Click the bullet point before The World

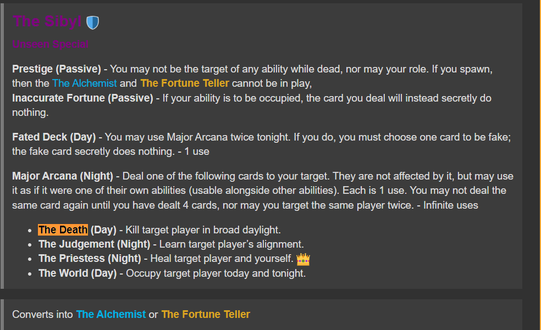click(x=30, y=274)
